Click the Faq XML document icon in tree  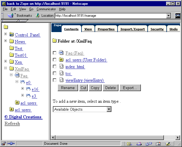(17, 75)
